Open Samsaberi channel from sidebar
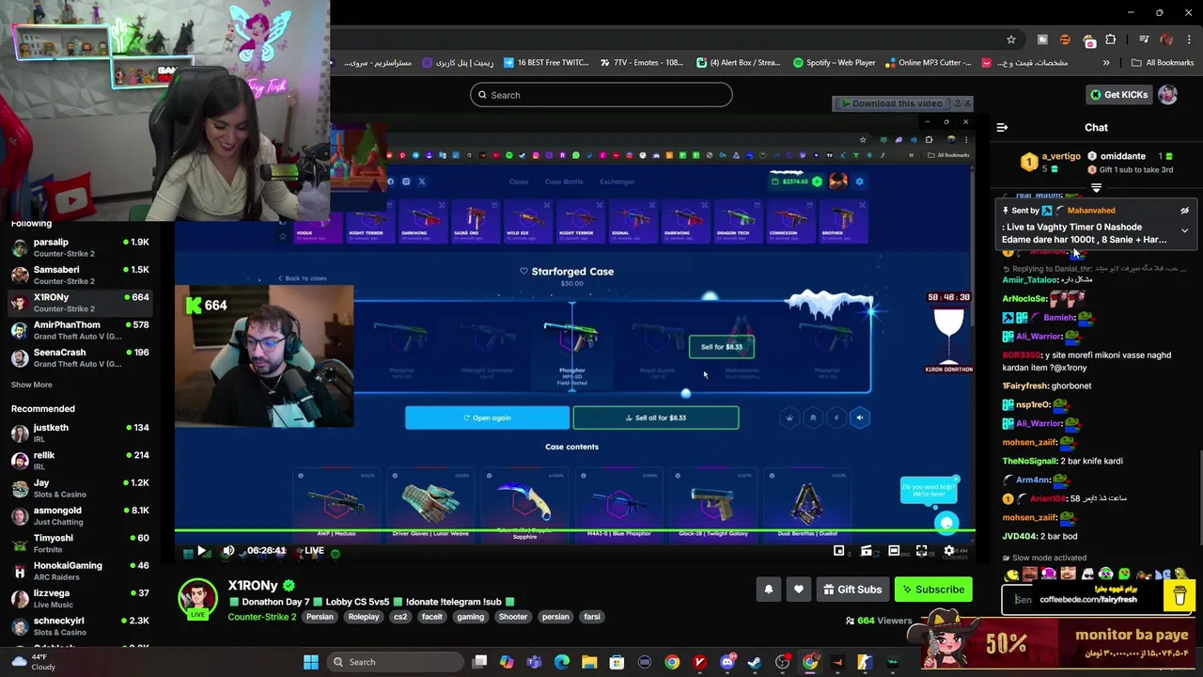1203x677 pixels. click(79, 275)
